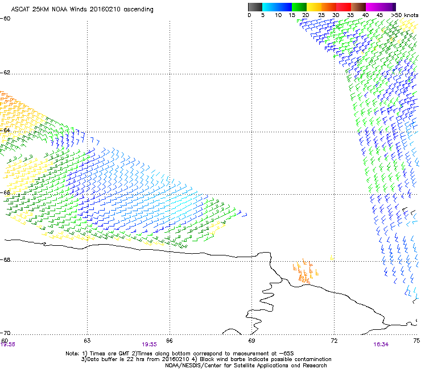Click the '63' longitude label
421x369 pixels.
click(x=87, y=341)
